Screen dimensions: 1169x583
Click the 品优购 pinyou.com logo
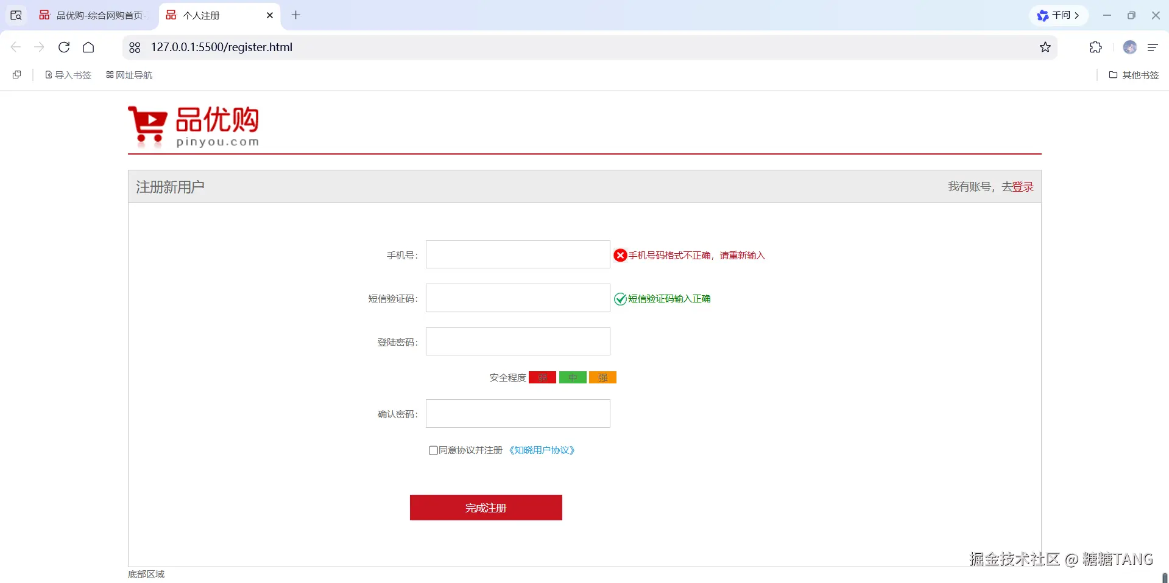(194, 127)
